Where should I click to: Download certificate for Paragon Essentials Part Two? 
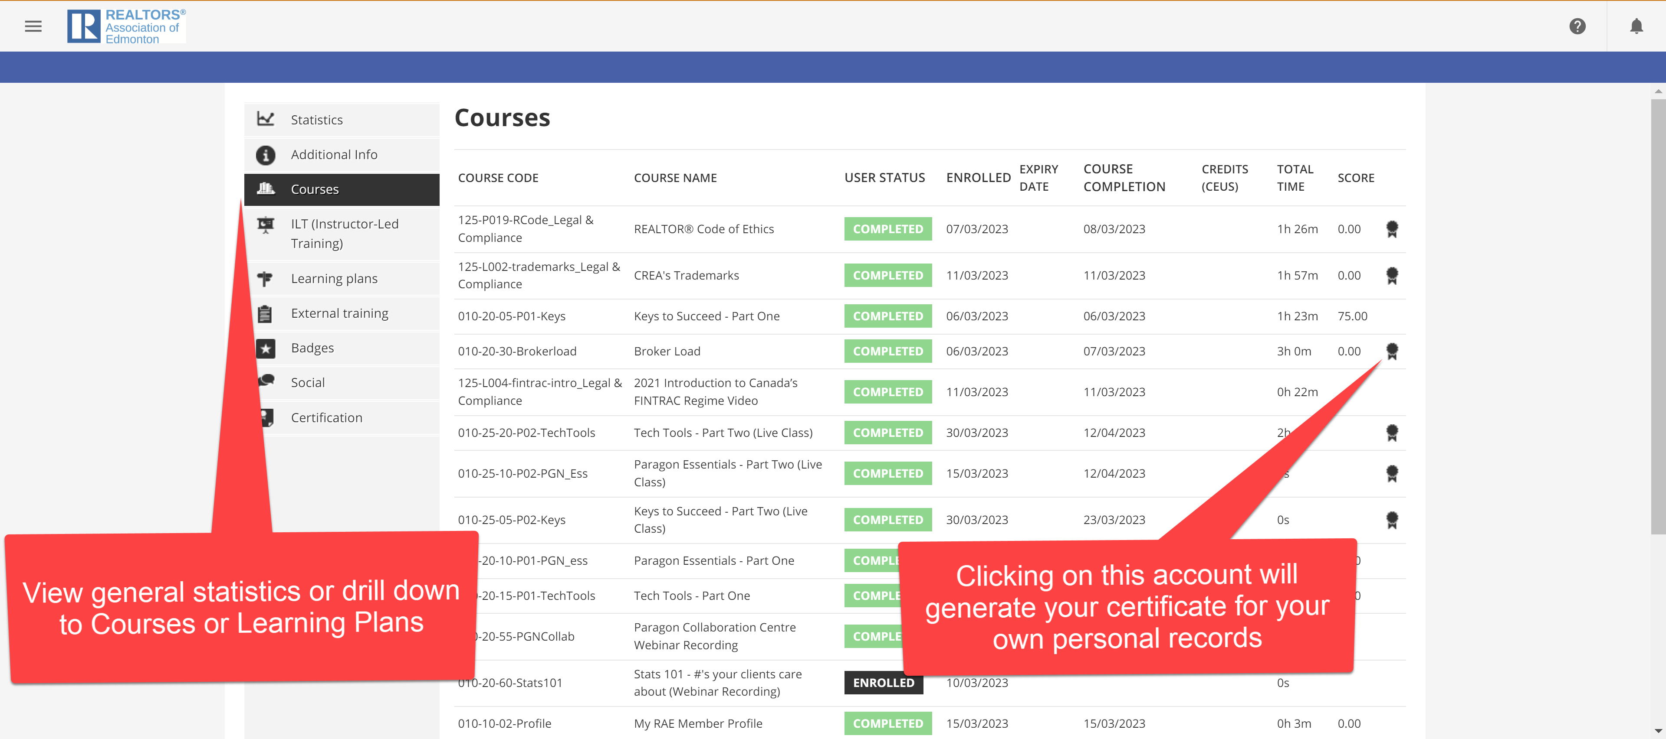[1392, 473]
